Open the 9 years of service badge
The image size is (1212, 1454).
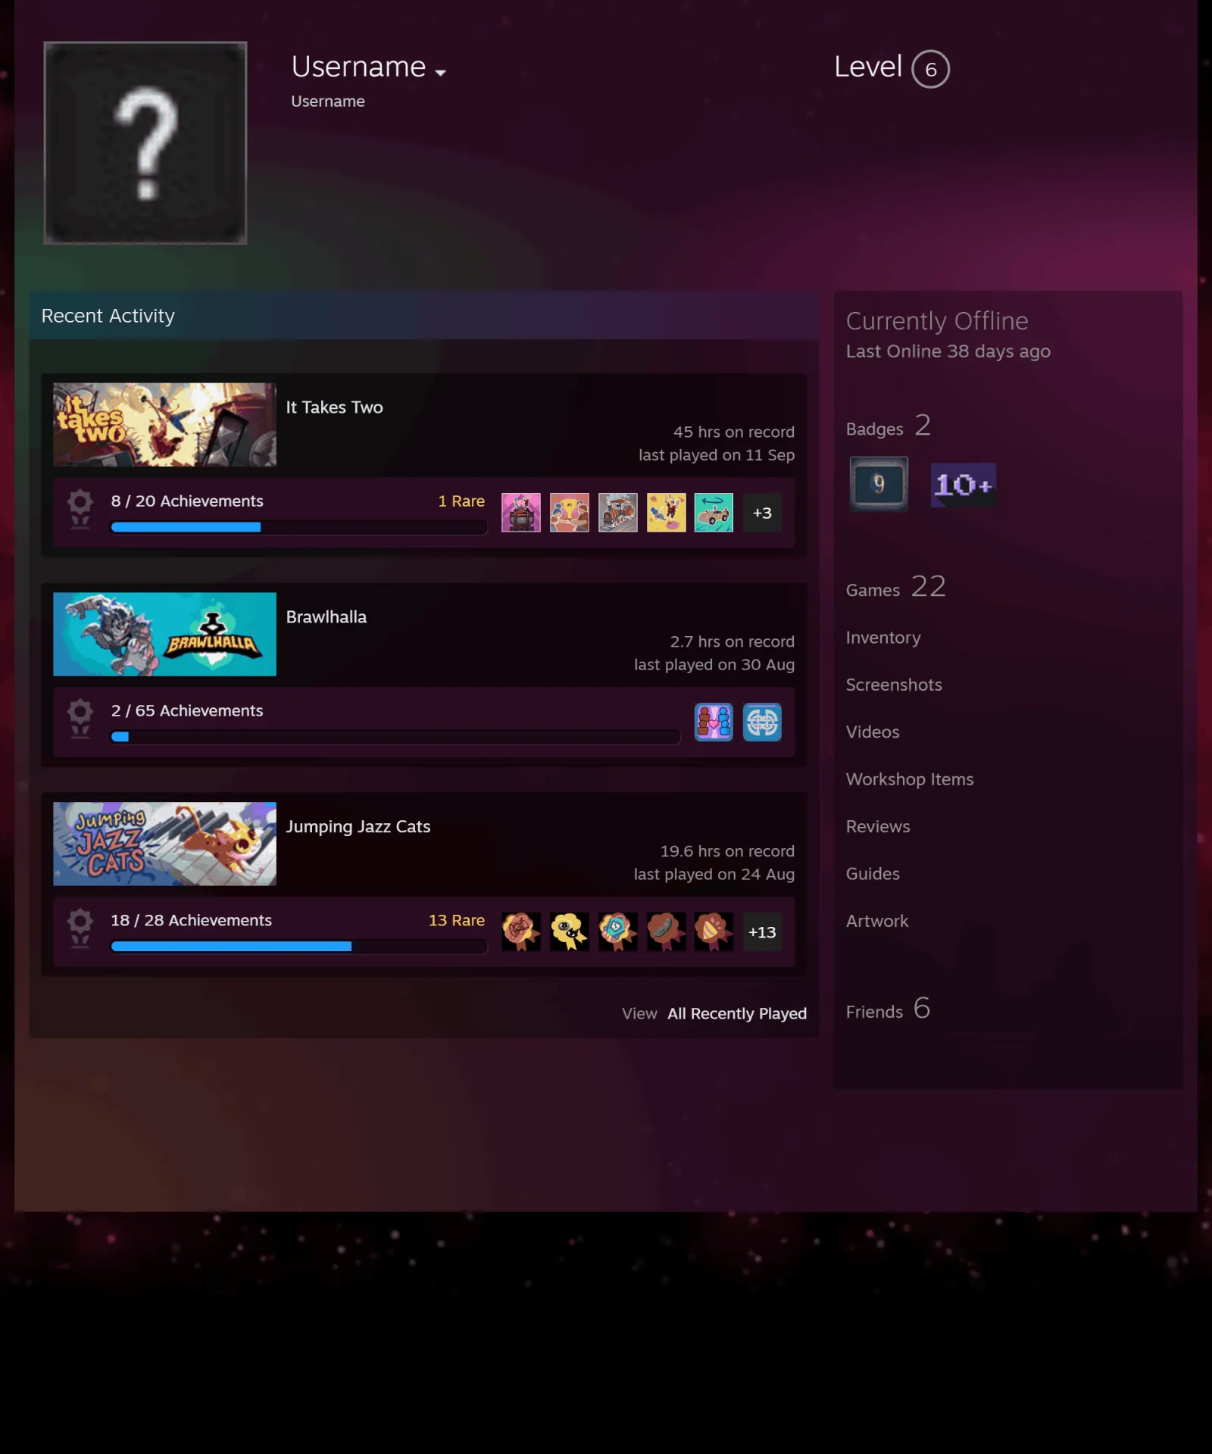(x=879, y=484)
